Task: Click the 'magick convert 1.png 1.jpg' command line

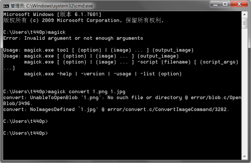Action: pyautogui.click(x=64, y=92)
